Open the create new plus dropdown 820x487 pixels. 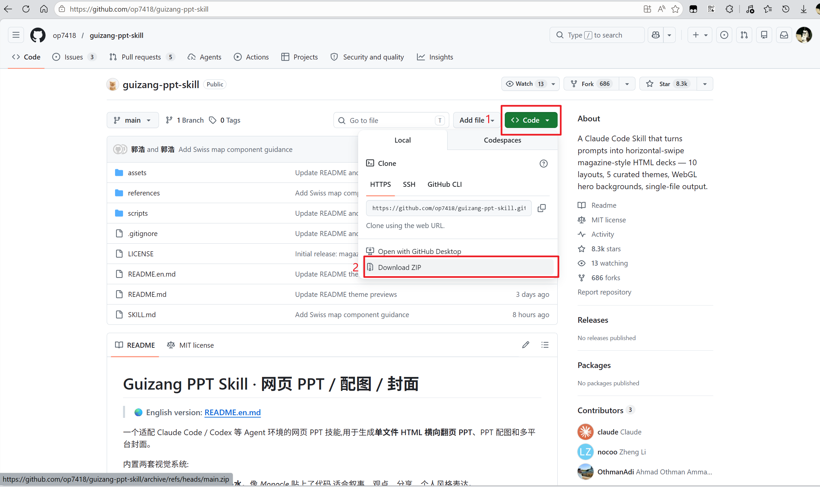(x=700, y=35)
